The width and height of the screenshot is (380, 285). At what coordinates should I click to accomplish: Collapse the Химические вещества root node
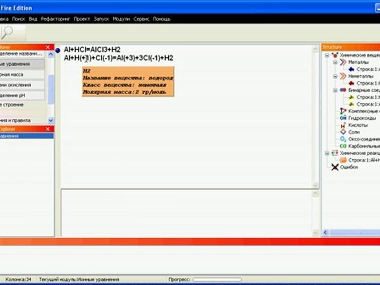coord(327,55)
